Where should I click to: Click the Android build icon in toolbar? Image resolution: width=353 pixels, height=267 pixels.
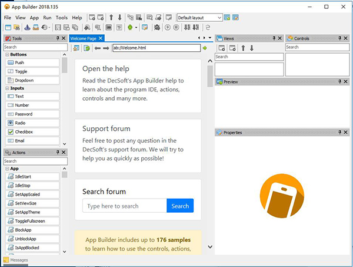[130, 27]
